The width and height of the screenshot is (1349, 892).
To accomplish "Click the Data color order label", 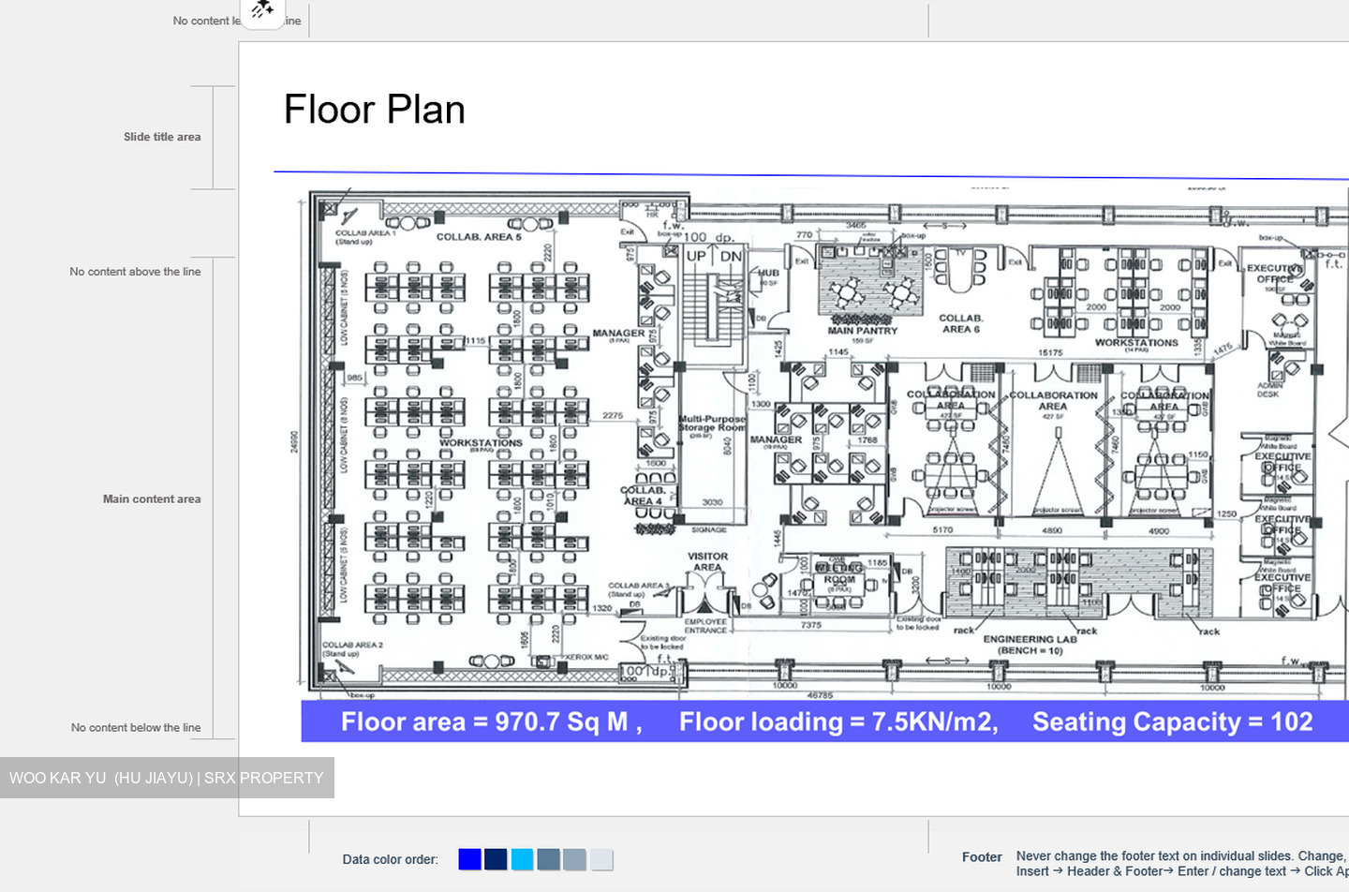I will [391, 859].
